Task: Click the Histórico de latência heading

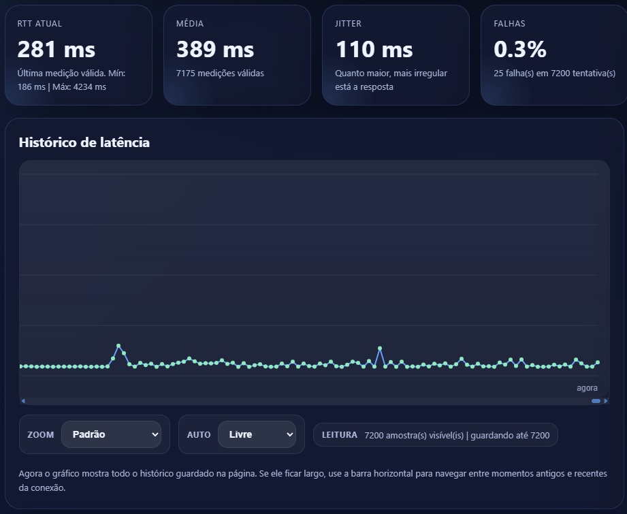Action: pyautogui.click(x=83, y=142)
